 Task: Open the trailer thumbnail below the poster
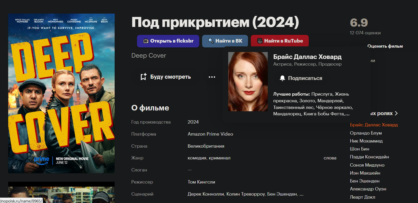[61, 192]
